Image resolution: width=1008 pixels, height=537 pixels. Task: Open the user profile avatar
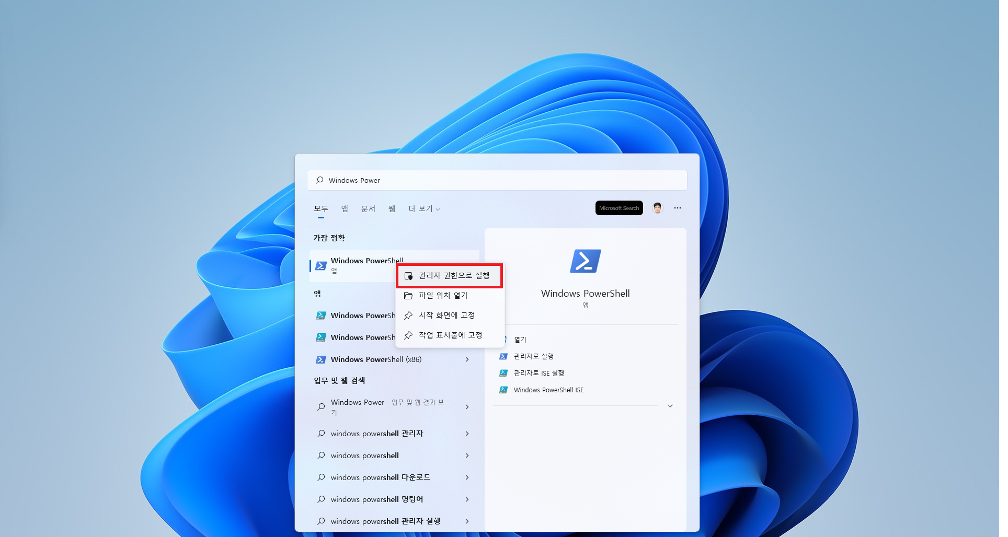coord(658,208)
